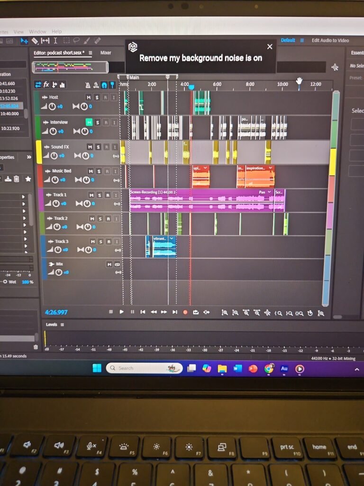Screen dimensions: 364x486
Task: Stop playback
Action: click(111, 312)
